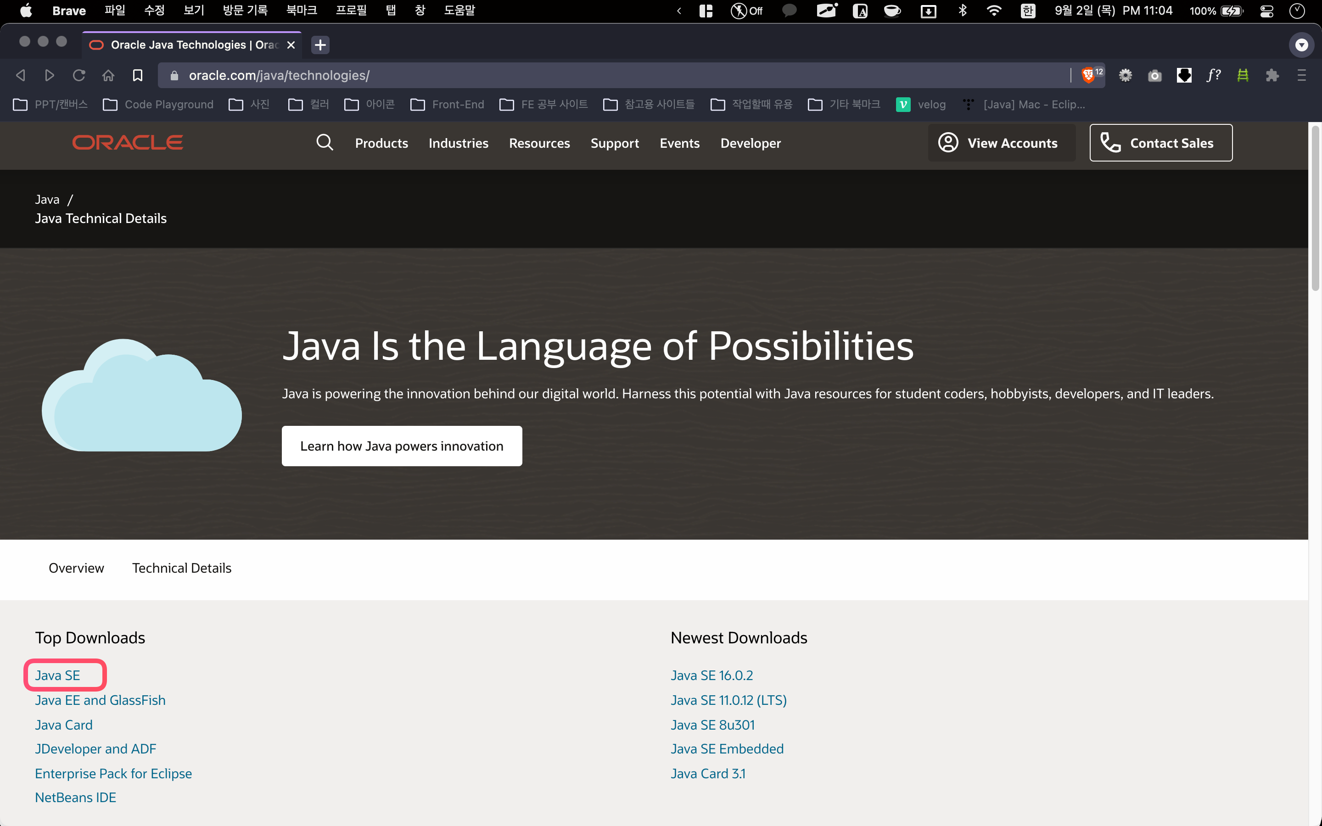Image resolution: width=1322 pixels, height=826 pixels.
Task: Open the 북마크 menu in the menu bar
Action: pos(302,11)
